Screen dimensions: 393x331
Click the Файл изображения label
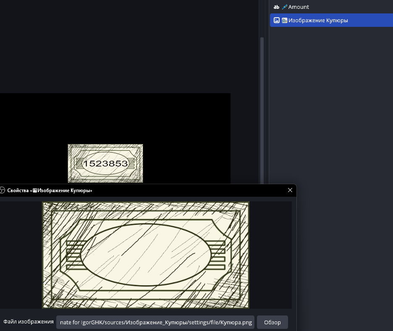[29, 322]
